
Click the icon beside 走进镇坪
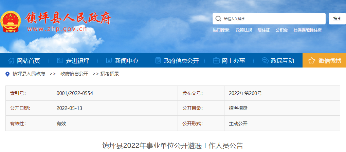coord(60,61)
